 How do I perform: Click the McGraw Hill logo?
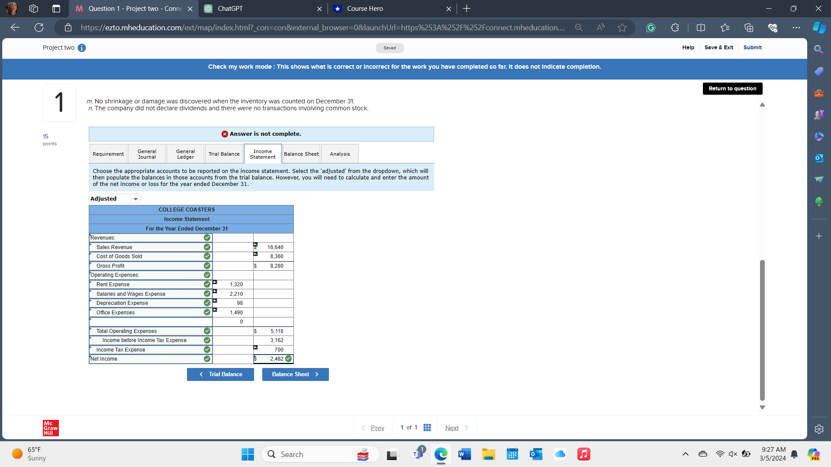pos(50,428)
